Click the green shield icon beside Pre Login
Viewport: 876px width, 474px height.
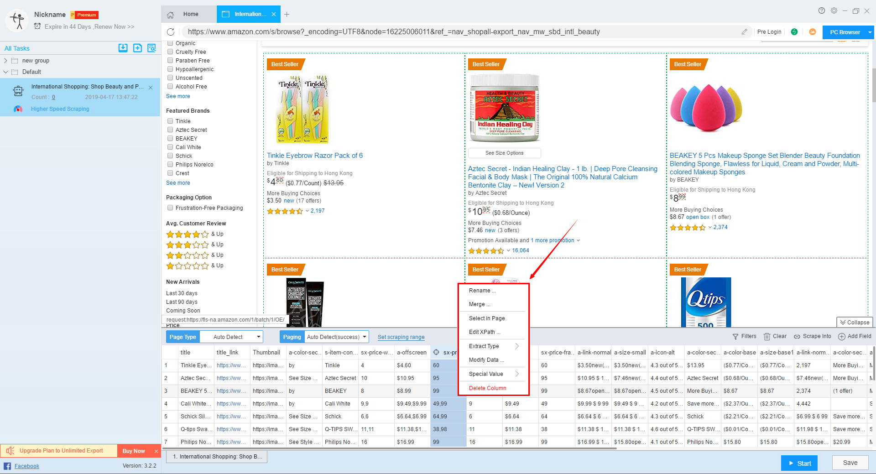(x=794, y=32)
